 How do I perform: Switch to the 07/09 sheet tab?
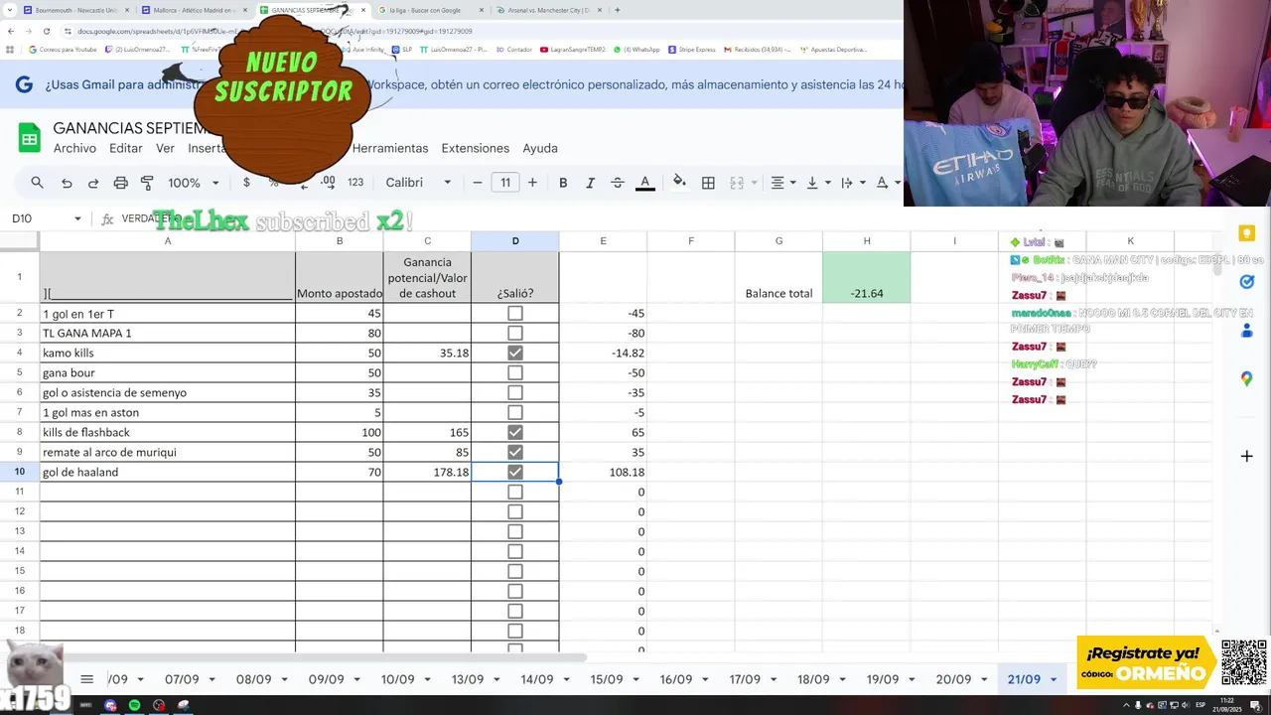click(182, 680)
